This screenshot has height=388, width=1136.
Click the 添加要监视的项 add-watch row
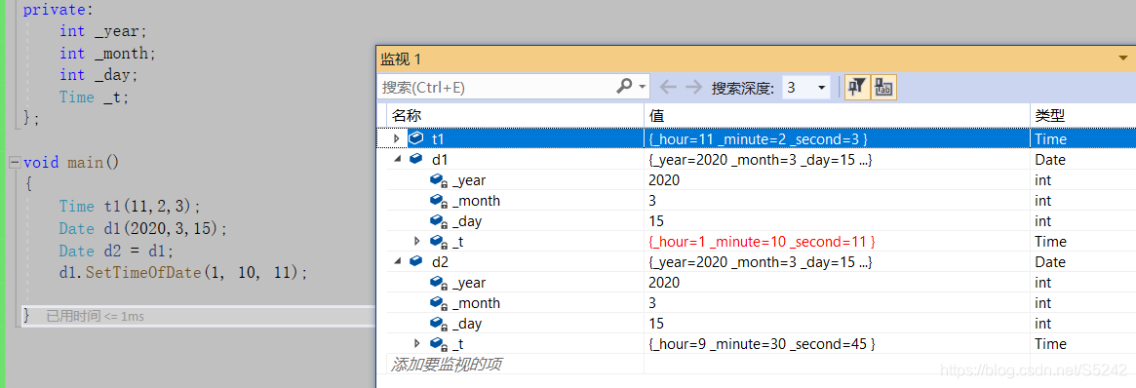(446, 364)
